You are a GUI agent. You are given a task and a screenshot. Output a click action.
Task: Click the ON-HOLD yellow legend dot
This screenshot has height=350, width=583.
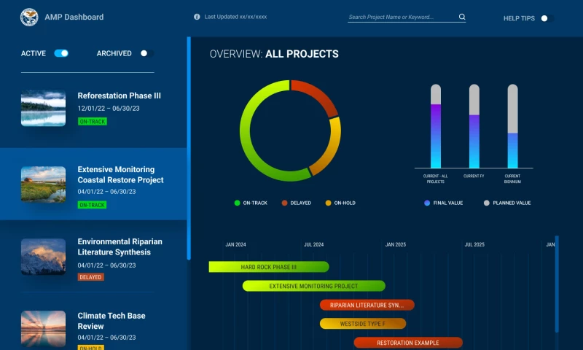tap(328, 203)
